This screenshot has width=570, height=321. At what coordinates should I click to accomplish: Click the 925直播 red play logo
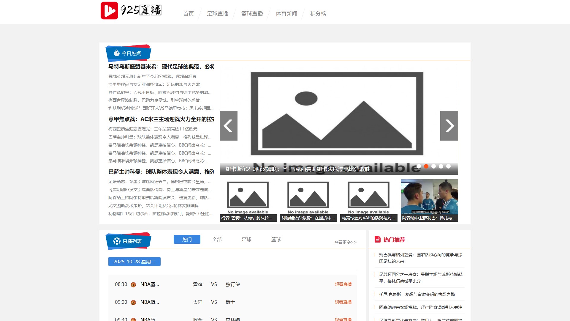(109, 11)
